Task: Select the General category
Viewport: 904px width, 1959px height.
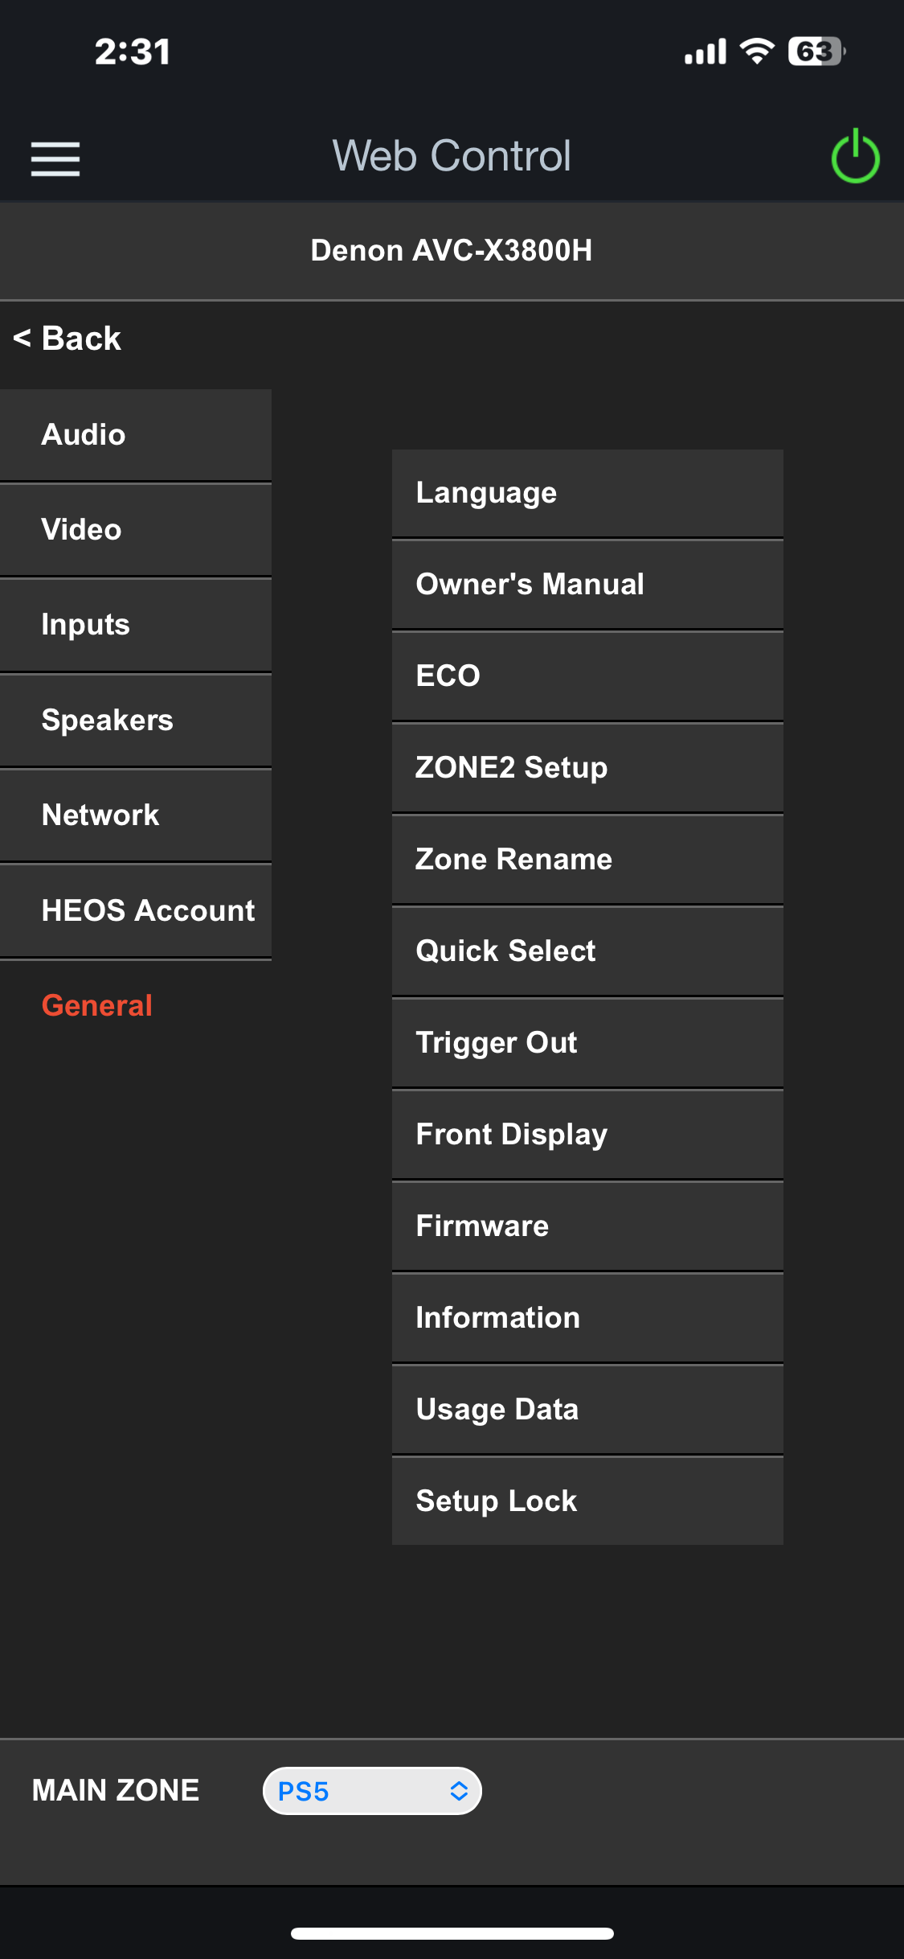Action: tap(97, 1005)
